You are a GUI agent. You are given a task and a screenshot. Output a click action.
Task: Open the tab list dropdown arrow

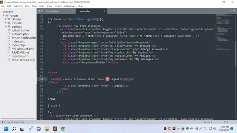(234, 11)
